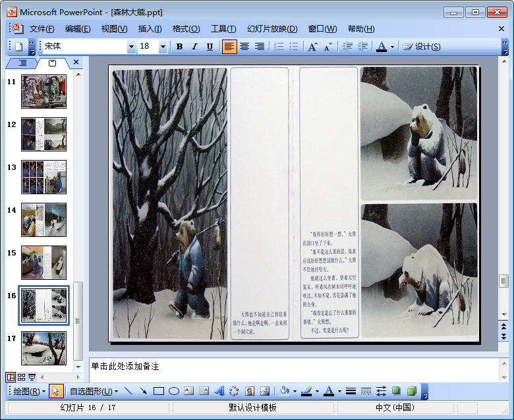The width and height of the screenshot is (514, 420).
Task: Open the font name dropdown 宋体
Action: (131, 47)
